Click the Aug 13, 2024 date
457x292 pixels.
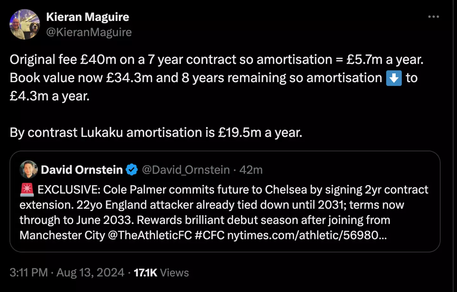click(x=90, y=273)
